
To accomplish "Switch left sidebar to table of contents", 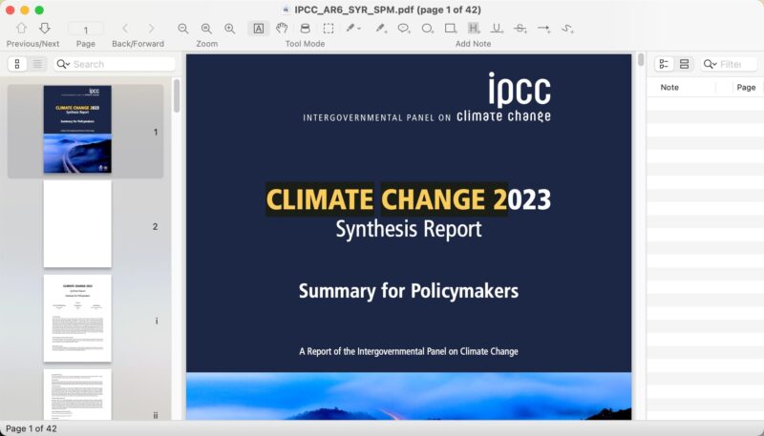I will pos(38,64).
